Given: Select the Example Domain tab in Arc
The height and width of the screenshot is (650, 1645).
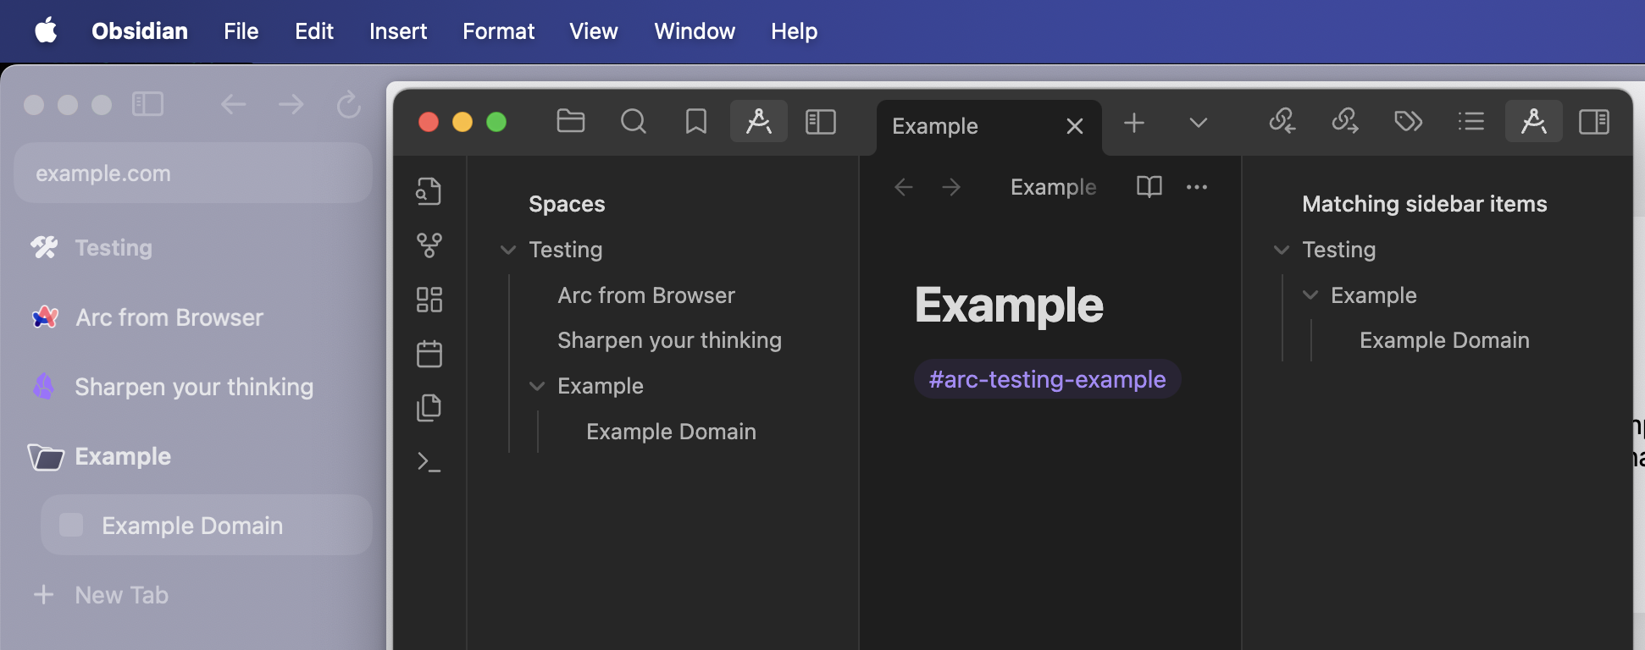Looking at the screenshot, I should 207,525.
